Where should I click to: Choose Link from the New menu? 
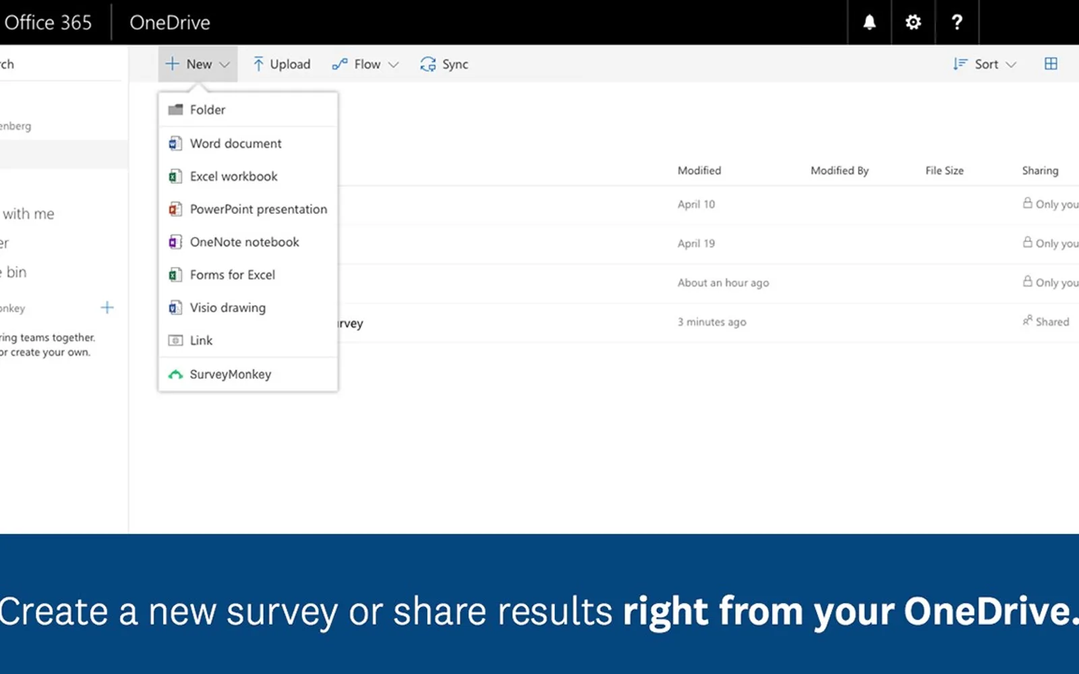248,340
